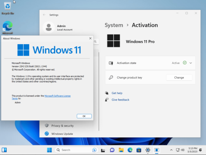The image size is (206, 155).
Task: Click the Settings gear taskbar icon
Action: [147, 150]
